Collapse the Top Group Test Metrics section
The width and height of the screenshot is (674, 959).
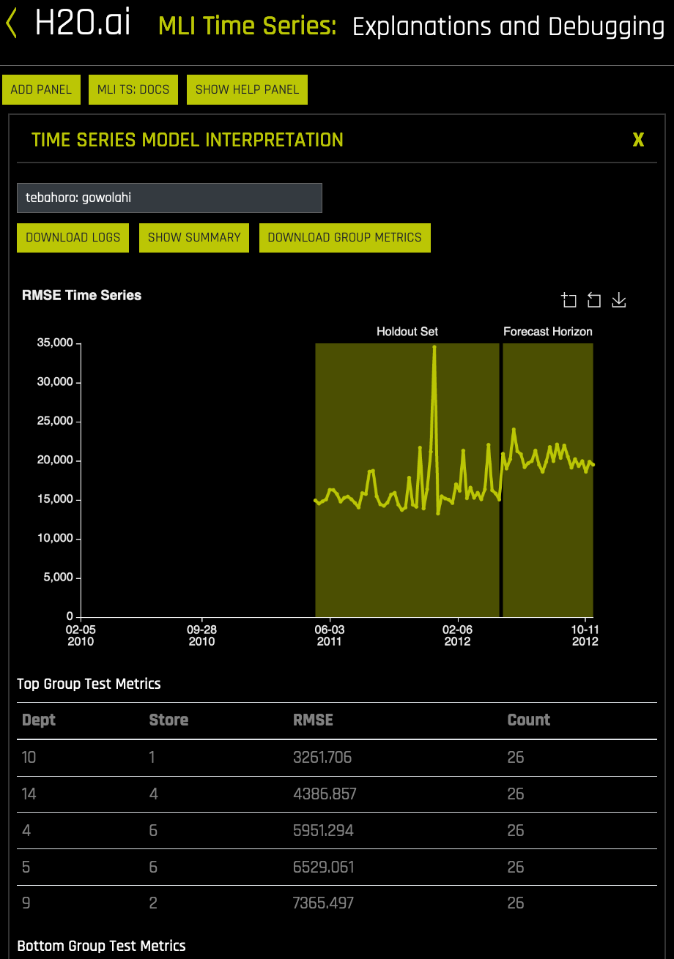point(88,684)
